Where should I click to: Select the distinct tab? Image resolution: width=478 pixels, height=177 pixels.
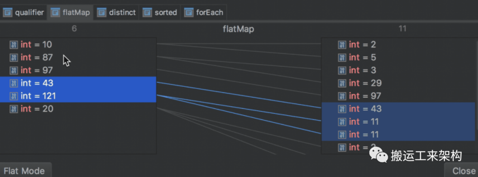116,12
